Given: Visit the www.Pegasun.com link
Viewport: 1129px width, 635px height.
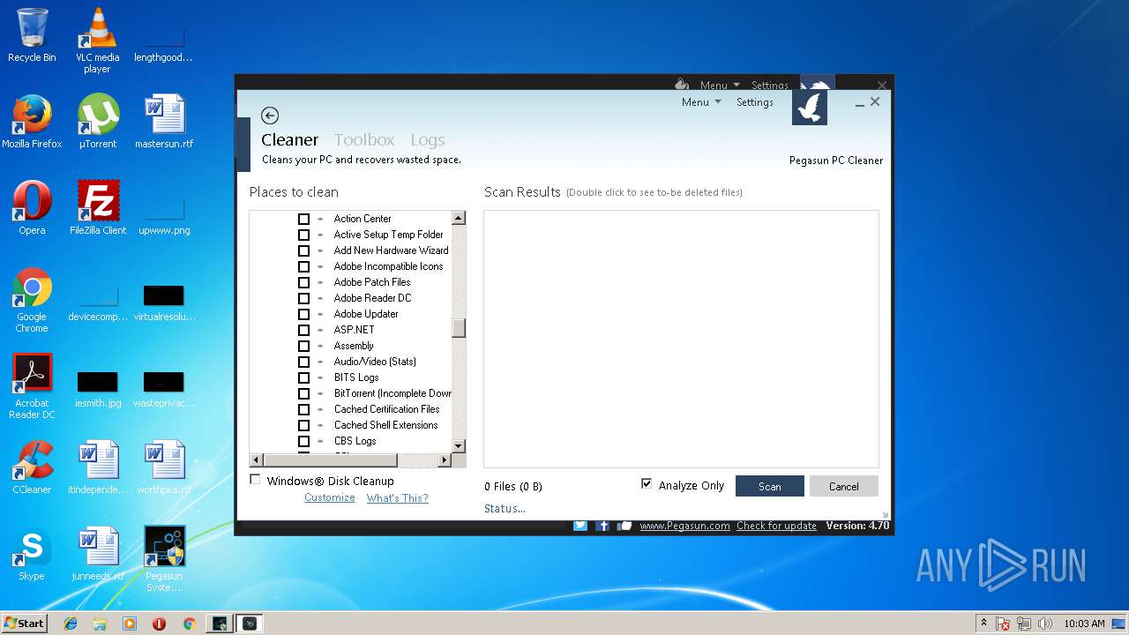Looking at the screenshot, I should (x=684, y=526).
